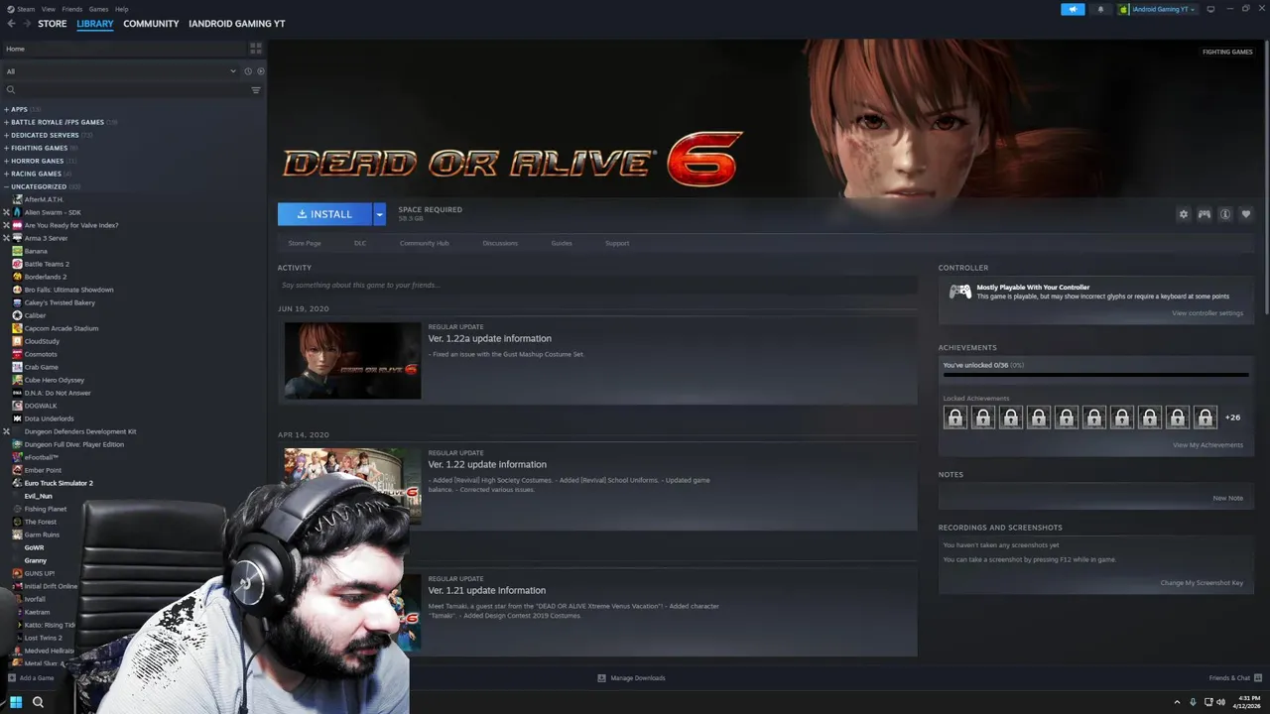Open advanced filter options icon
Image resolution: width=1270 pixels, height=714 pixels.
[x=256, y=90]
